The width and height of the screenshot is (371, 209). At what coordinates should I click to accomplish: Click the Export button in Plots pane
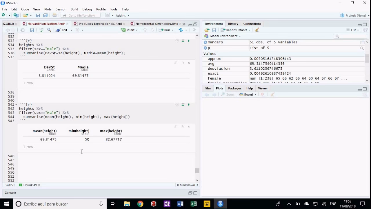point(248,94)
